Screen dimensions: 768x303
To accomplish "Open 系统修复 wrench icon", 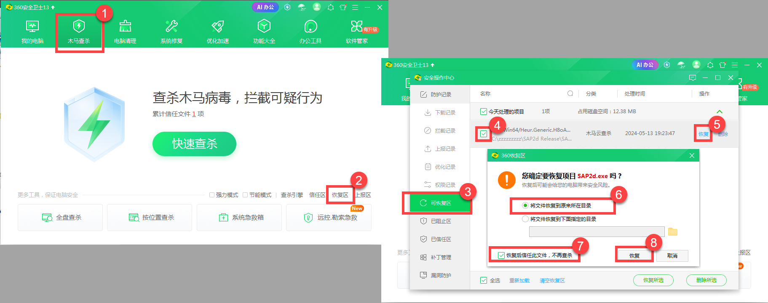I will (171, 27).
